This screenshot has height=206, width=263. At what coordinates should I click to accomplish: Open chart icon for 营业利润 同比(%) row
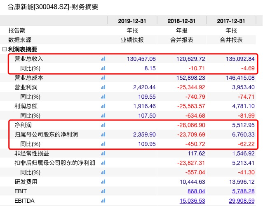pos(103,97)
